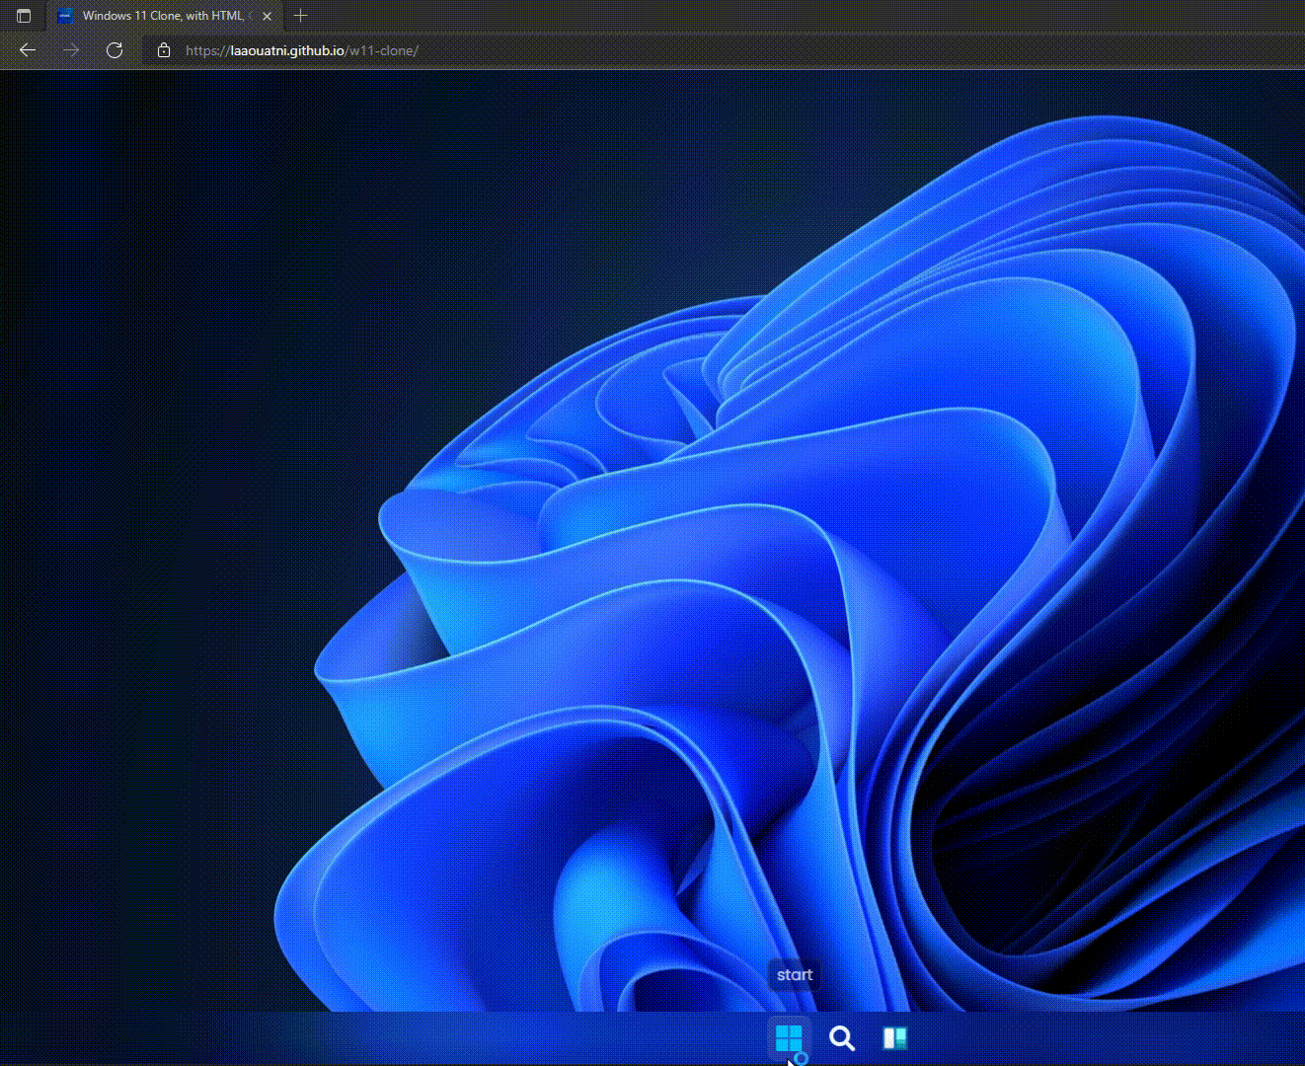This screenshot has height=1066, width=1305.
Task: Go back using the browser back arrow
Action: coord(28,50)
